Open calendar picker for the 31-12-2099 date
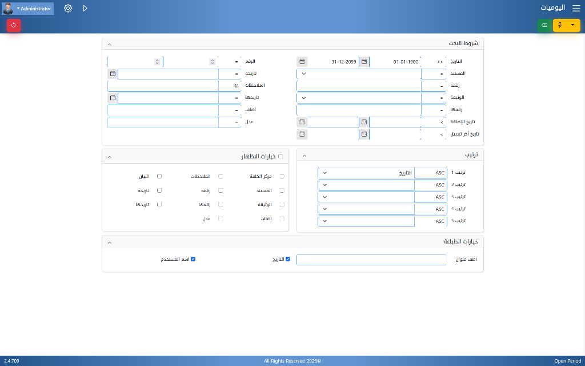 point(302,62)
